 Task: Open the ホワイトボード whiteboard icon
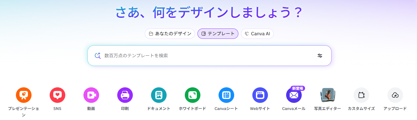tap(193, 95)
